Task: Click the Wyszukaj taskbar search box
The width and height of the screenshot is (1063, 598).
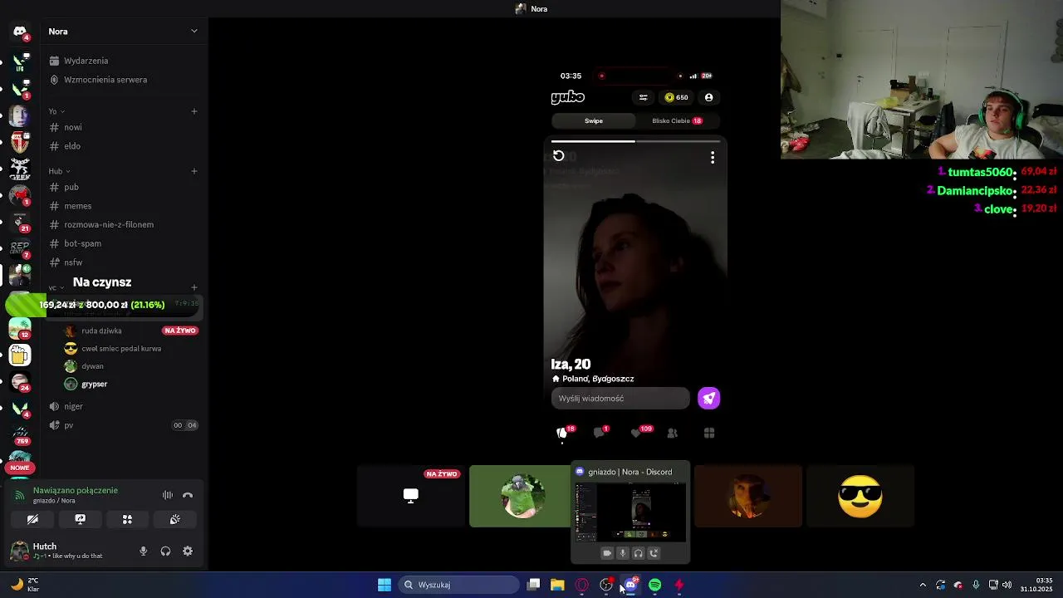Action: pos(459,585)
